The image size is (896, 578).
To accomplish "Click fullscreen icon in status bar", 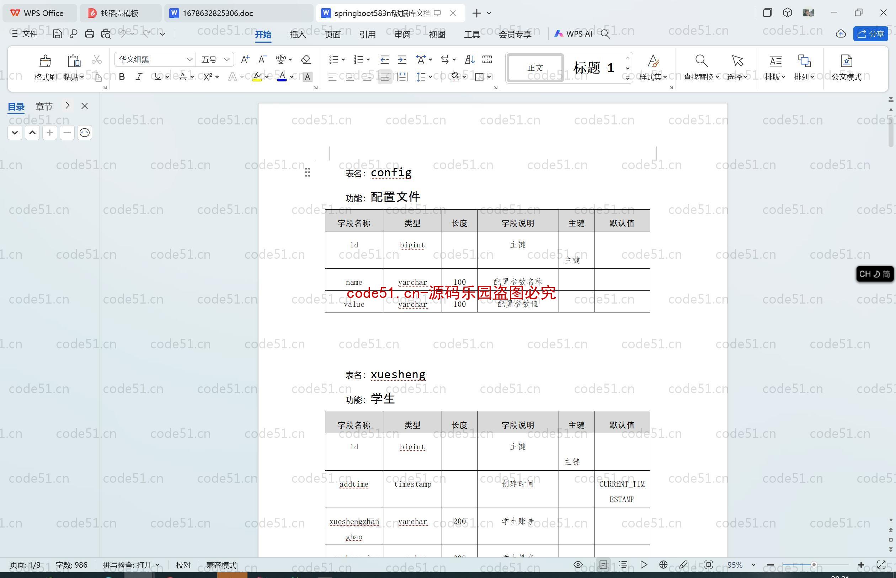I will point(881,564).
